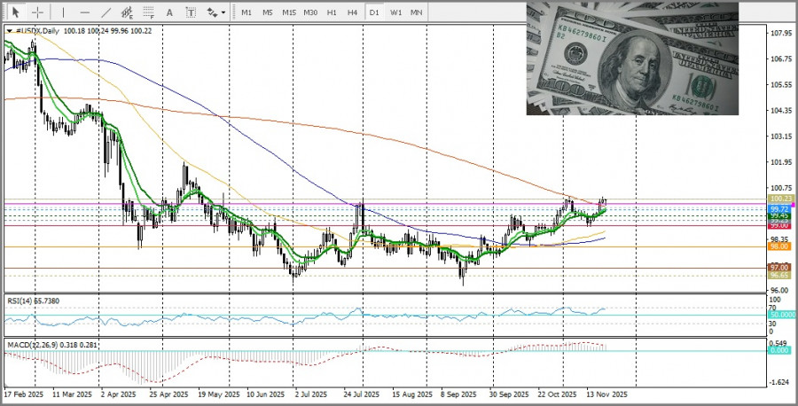Click the 0.000 MACD zero label
The image size is (798, 406).
(779, 350)
